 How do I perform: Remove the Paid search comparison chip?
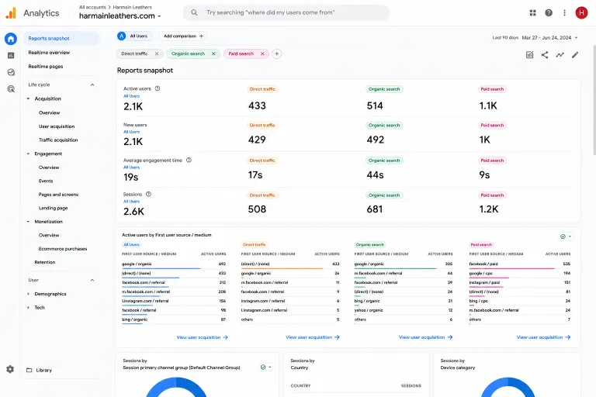tap(262, 54)
